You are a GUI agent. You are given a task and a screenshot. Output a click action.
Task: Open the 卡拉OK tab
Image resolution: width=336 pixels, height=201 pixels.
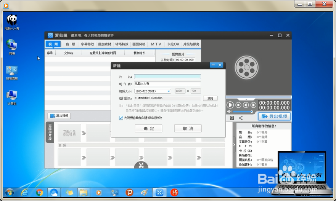173,44
